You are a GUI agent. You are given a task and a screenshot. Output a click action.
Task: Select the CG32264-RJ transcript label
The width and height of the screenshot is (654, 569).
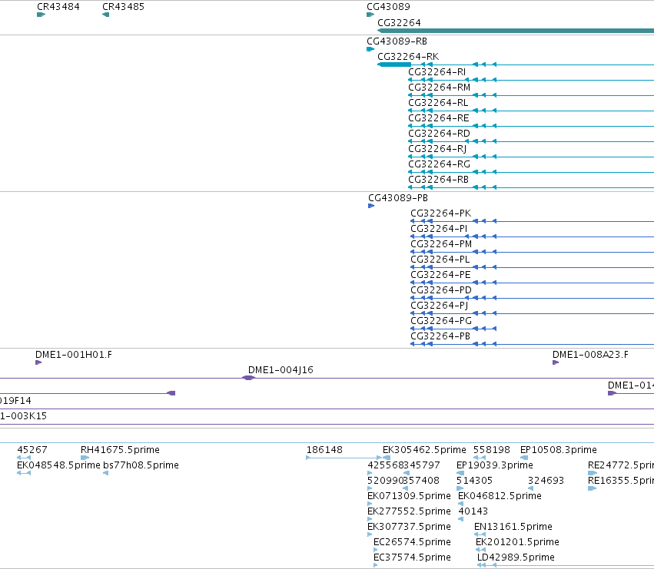coord(437,149)
